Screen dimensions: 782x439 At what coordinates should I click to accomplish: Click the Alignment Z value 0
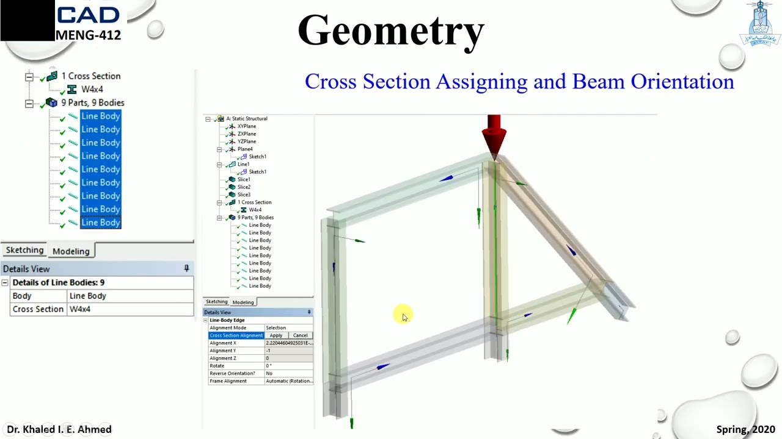click(x=288, y=358)
